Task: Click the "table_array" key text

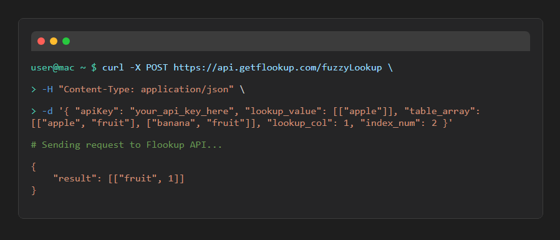Action: (440, 112)
